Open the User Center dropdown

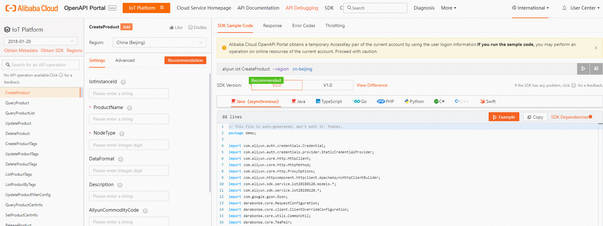point(585,8)
